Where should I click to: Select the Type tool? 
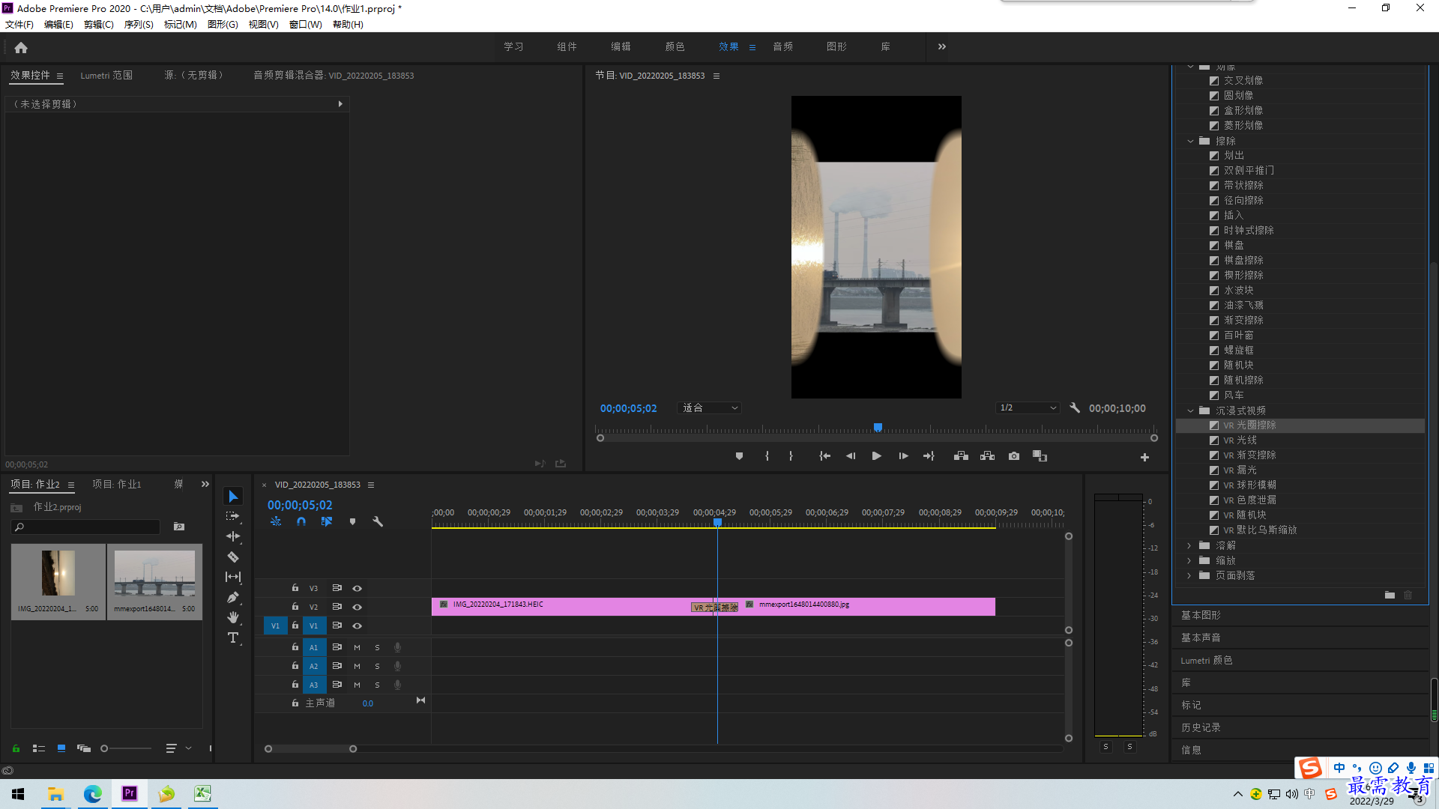click(233, 637)
